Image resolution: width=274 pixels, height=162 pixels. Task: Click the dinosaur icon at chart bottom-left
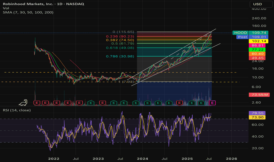(x=23, y=103)
